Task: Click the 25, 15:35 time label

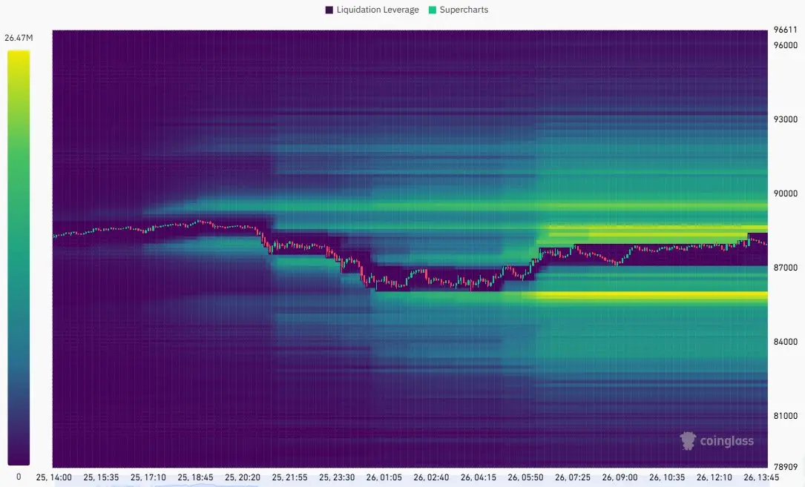Action: click(x=101, y=477)
